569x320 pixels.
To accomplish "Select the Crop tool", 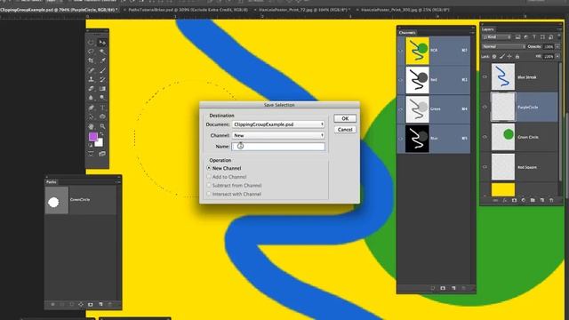I will click(x=91, y=60).
